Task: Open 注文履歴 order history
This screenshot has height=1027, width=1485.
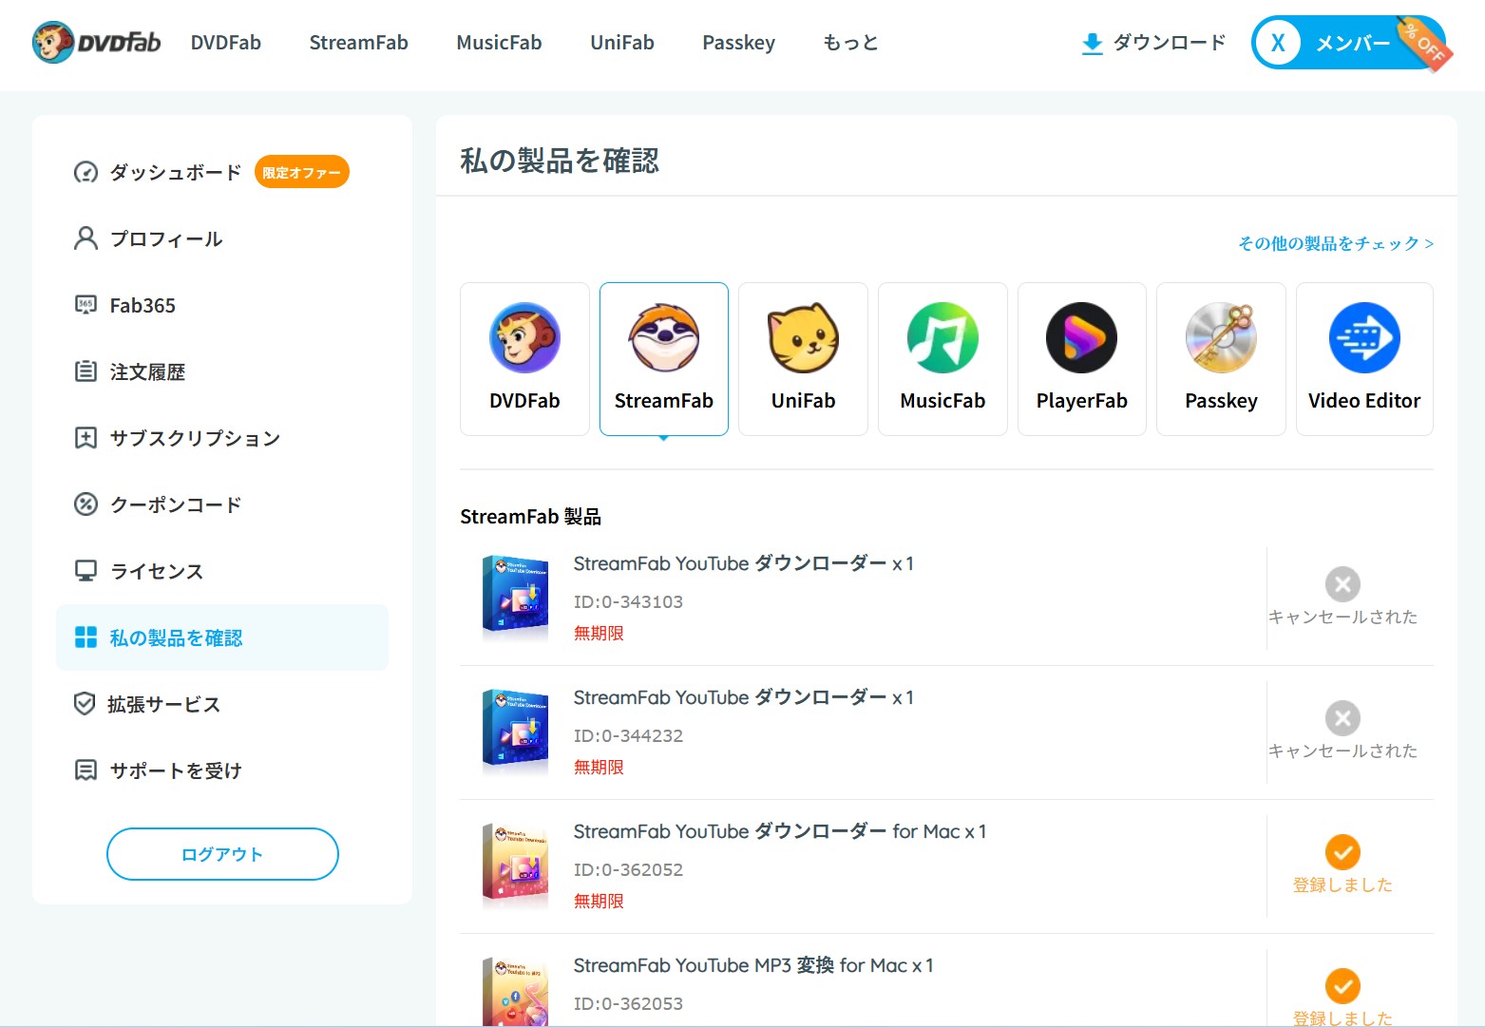Action: [147, 371]
